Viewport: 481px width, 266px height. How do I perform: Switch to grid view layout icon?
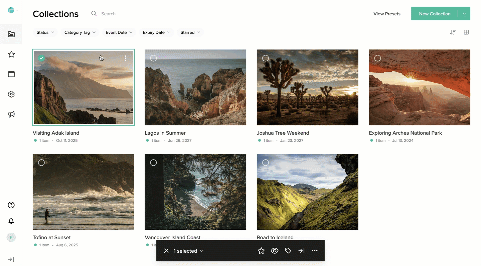466,32
